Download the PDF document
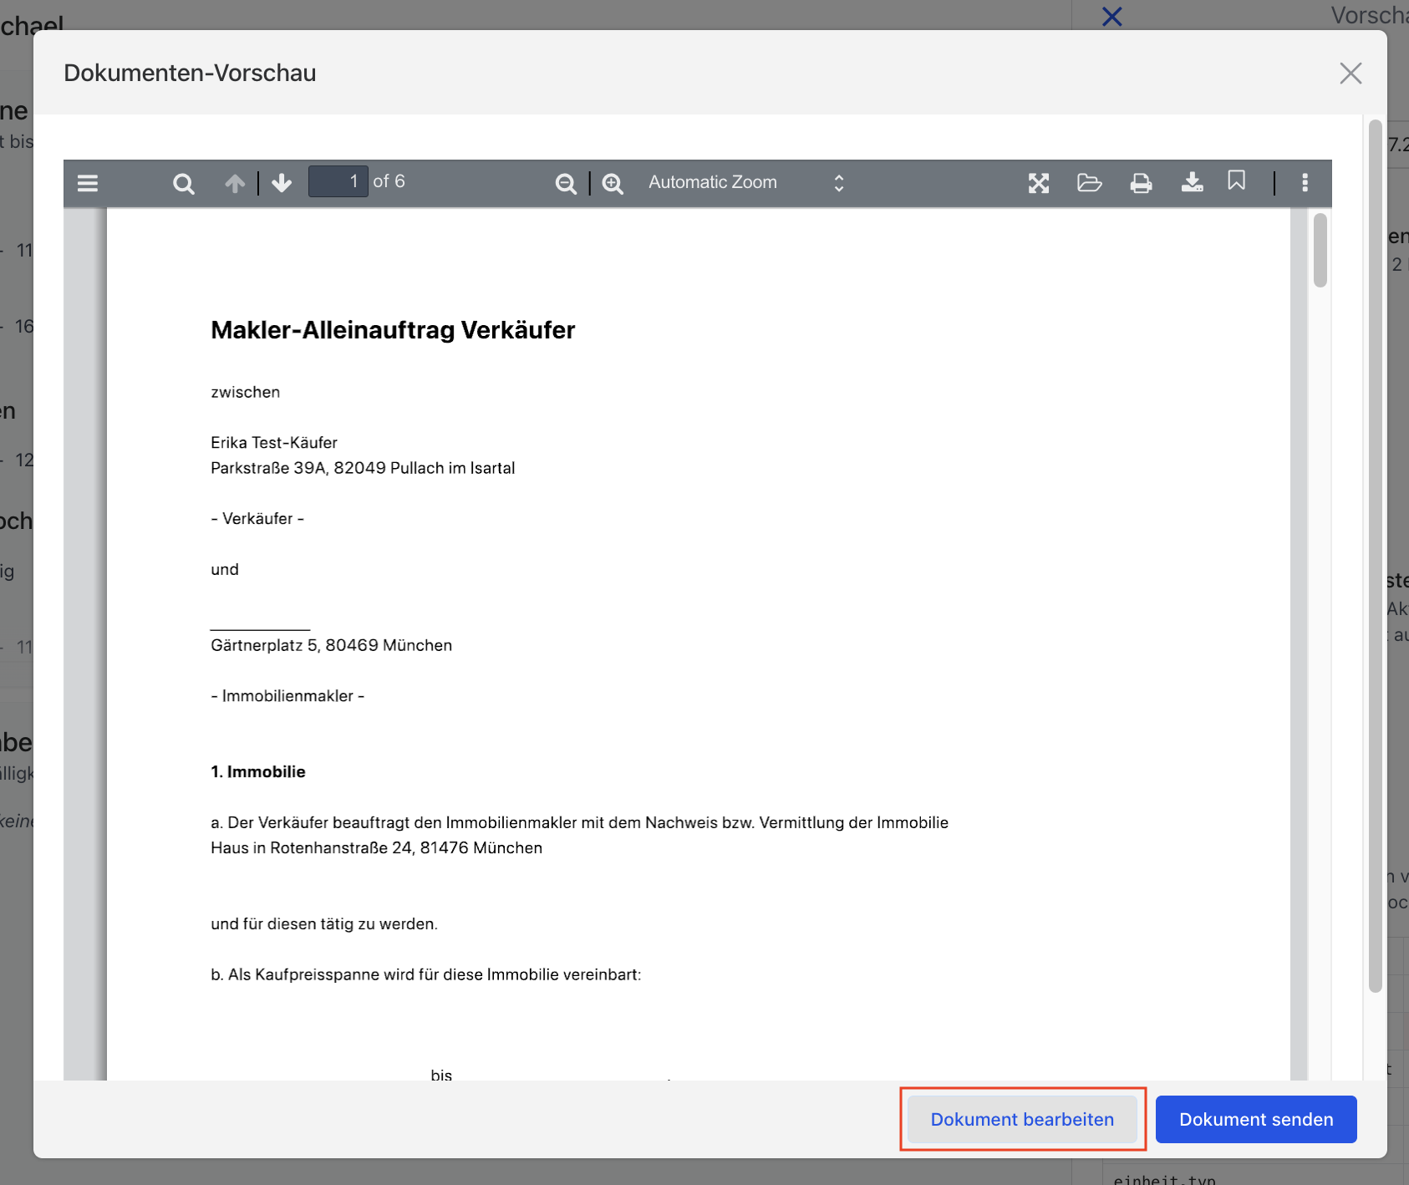Screen dimensions: 1409x1185 (1192, 182)
